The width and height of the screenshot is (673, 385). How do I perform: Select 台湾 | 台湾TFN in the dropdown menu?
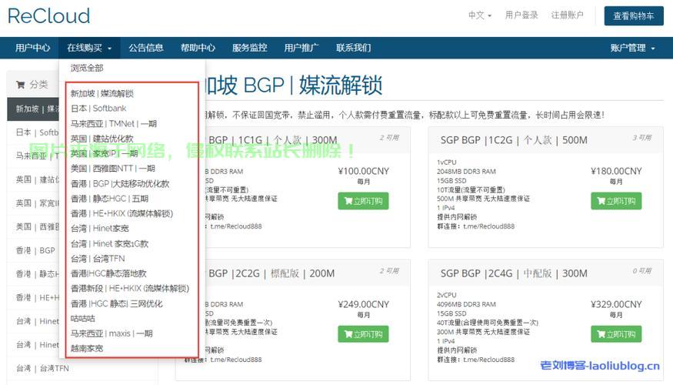(x=98, y=258)
